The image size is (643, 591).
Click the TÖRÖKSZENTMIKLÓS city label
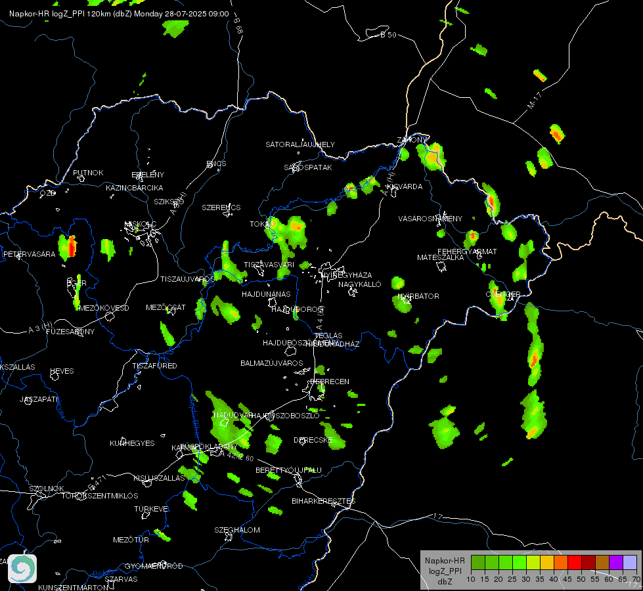point(100,496)
